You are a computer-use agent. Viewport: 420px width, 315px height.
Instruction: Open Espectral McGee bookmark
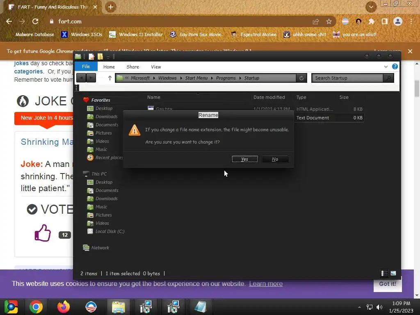click(x=253, y=34)
